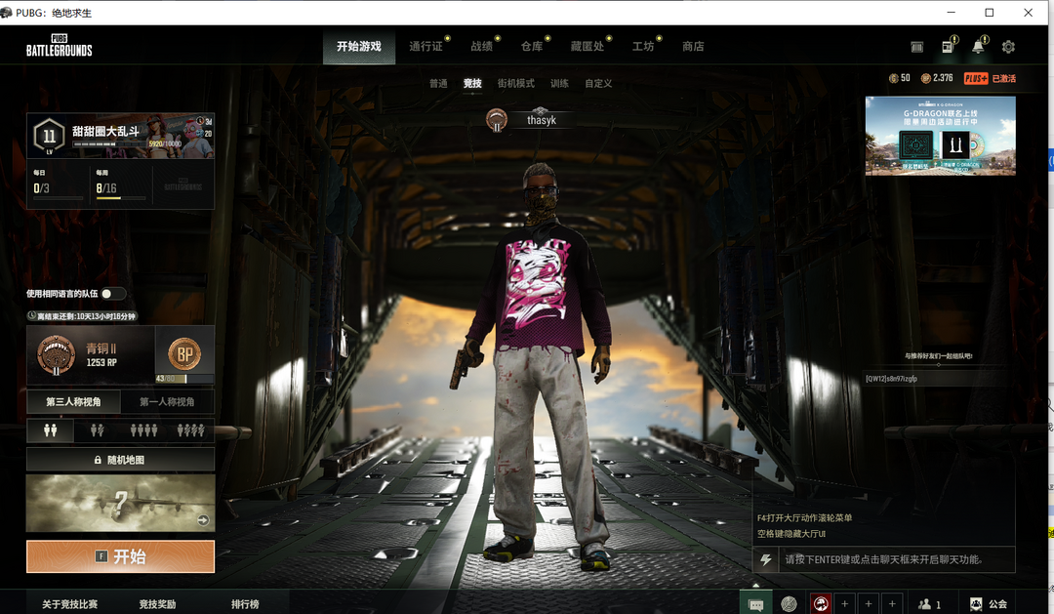Click the thasyk player name tag
The image size is (1054, 614).
tap(542, 120)
